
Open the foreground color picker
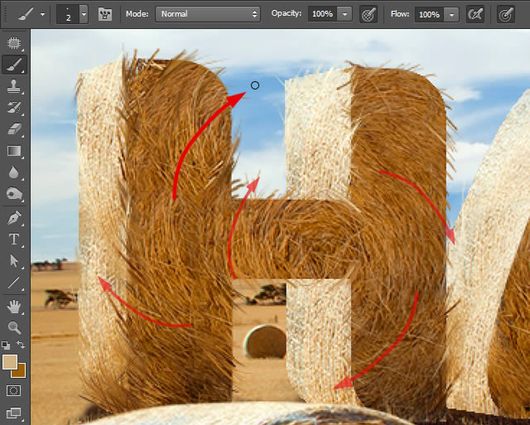9,361
